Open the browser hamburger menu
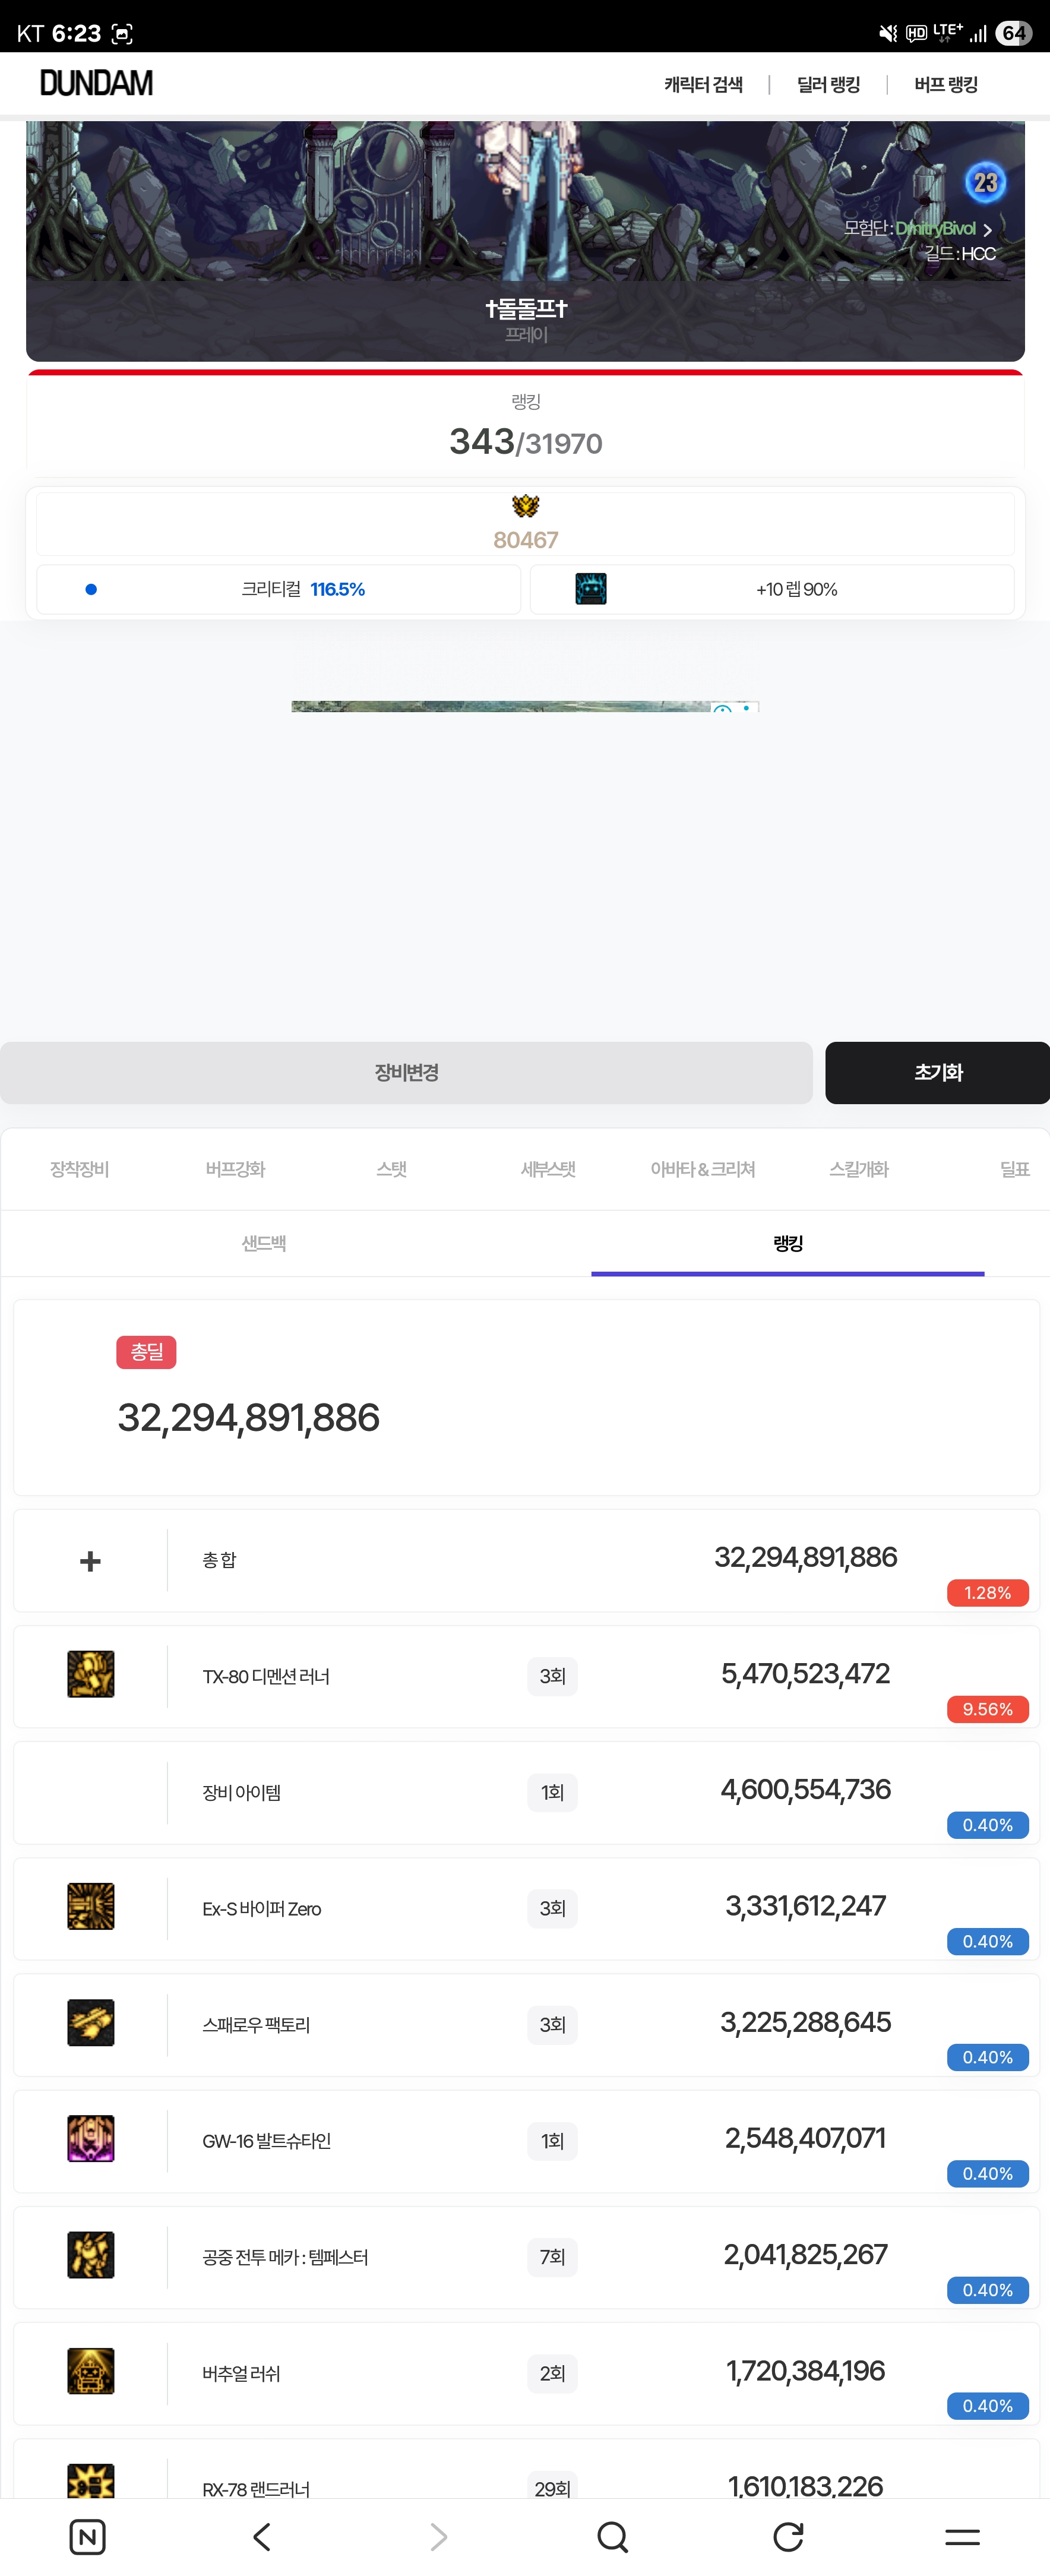This screenshot has height=2576, width=1050. click(x=962, y=2537)
